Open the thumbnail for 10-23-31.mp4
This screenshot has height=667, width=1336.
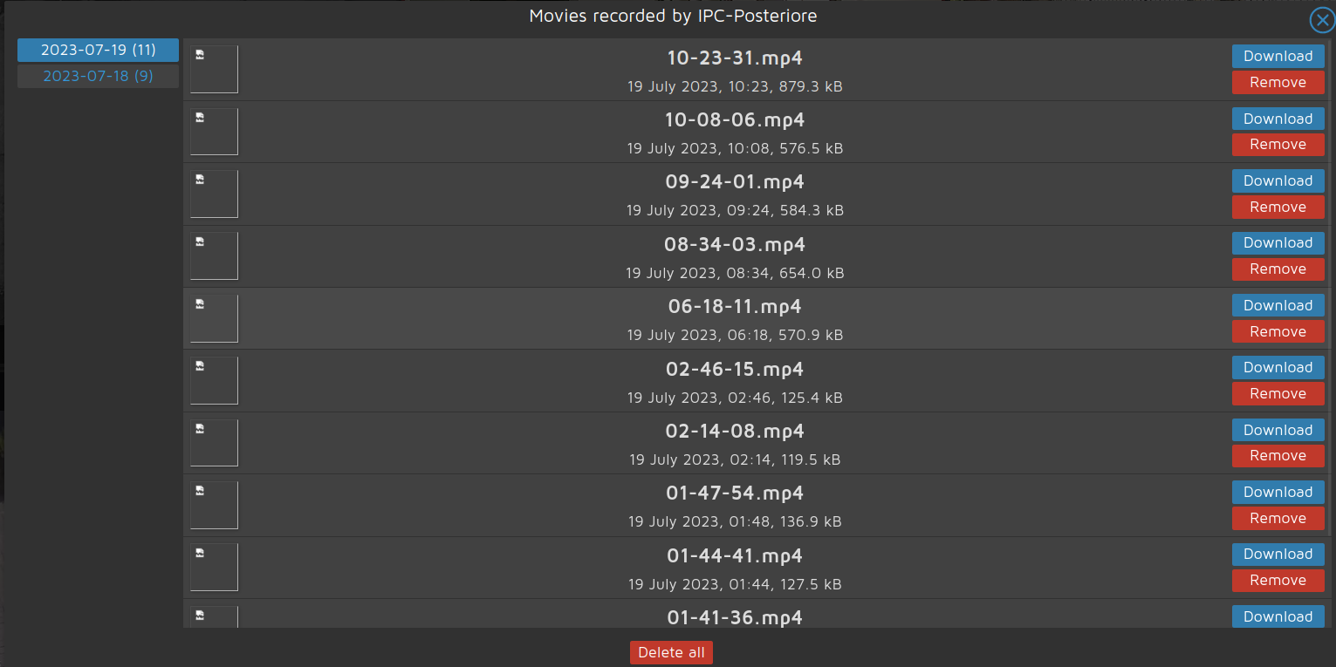point(213,69)
